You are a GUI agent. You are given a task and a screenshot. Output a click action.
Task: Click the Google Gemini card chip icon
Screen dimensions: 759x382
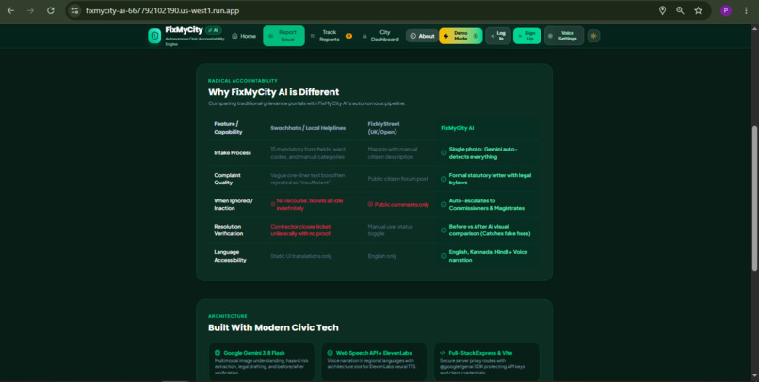tap(218, 353)
